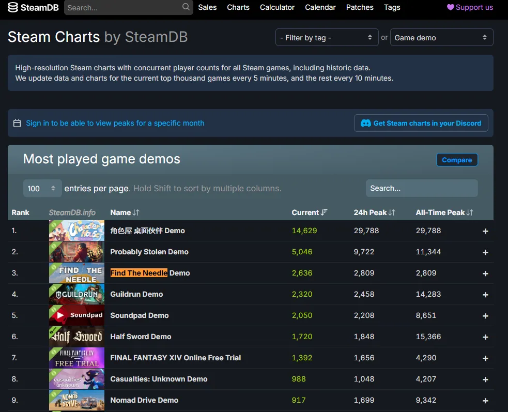Open the Filter by tag dropdown

[x=327, y=38]
